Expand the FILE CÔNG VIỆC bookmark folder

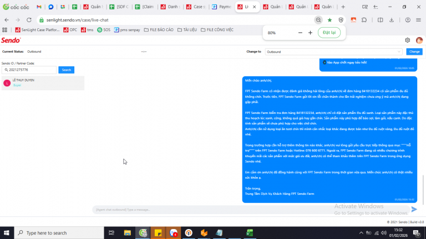(x=217, y=30)
